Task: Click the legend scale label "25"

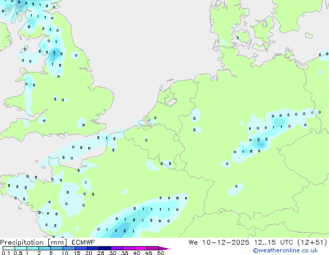Action: (101, 253)
